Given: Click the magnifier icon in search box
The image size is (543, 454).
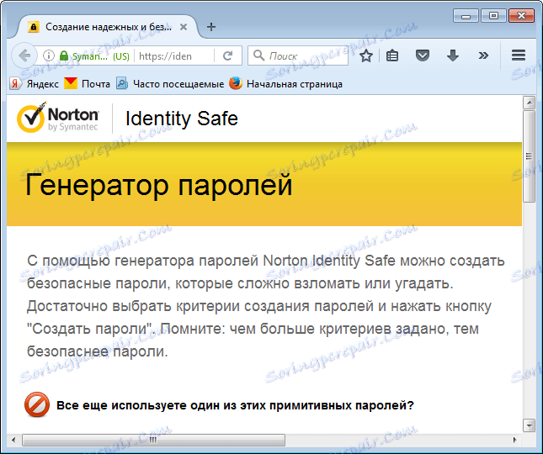Looking at the screenshot, I should click(258, 55).
